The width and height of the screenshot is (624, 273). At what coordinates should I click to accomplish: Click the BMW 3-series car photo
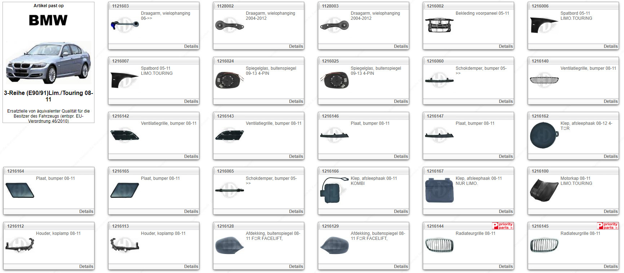48,63
